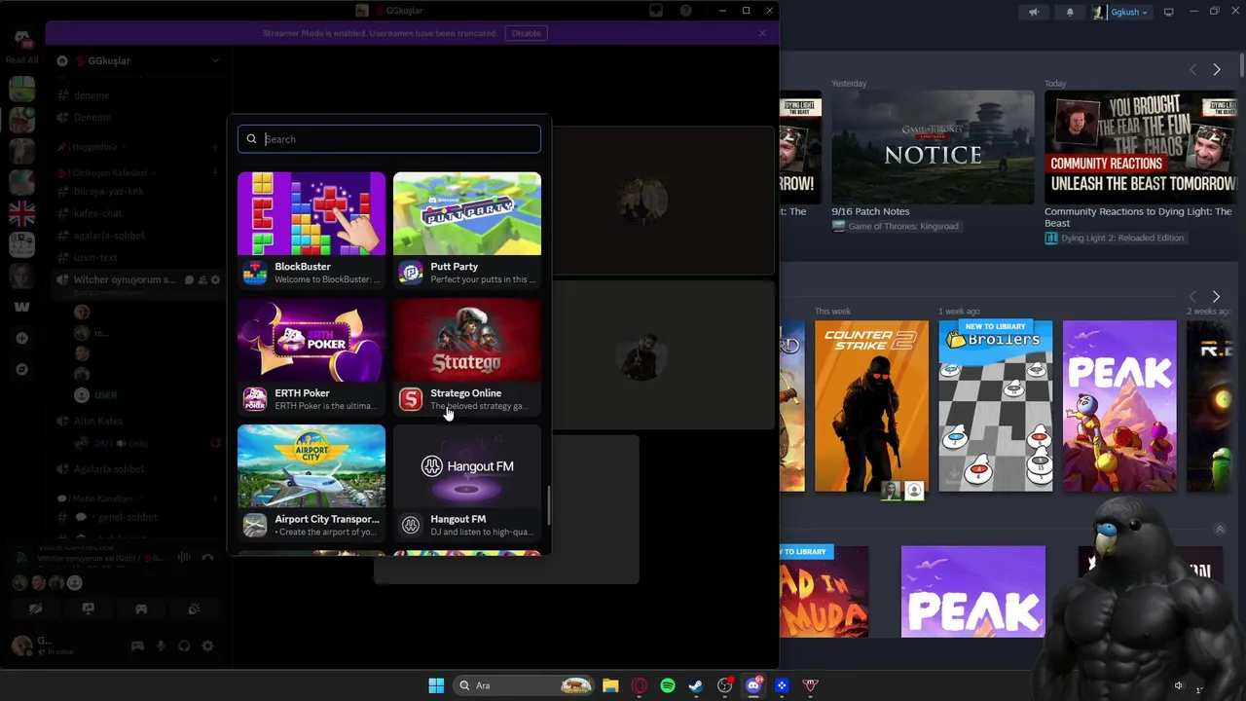Edit Witcher oynuyorum channel settings gear
Screen dimensions: 1246x701
215,280
